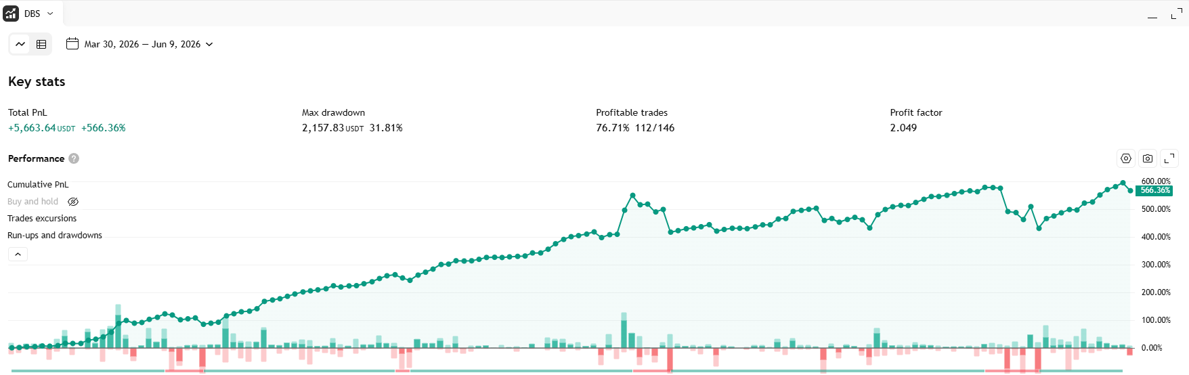1189x375 pixels.
Task: Collapse the chart legend
Action: click(x=18, y=255)
